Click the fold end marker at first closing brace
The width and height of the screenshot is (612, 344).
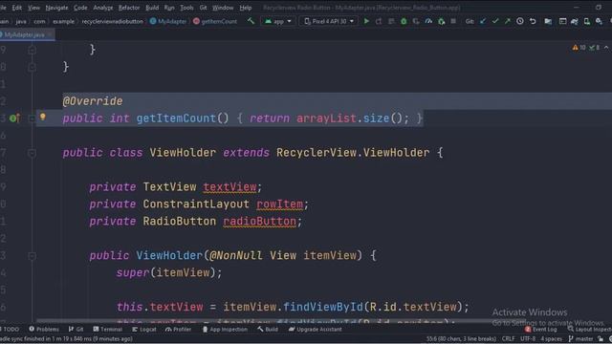coord(32,50)
